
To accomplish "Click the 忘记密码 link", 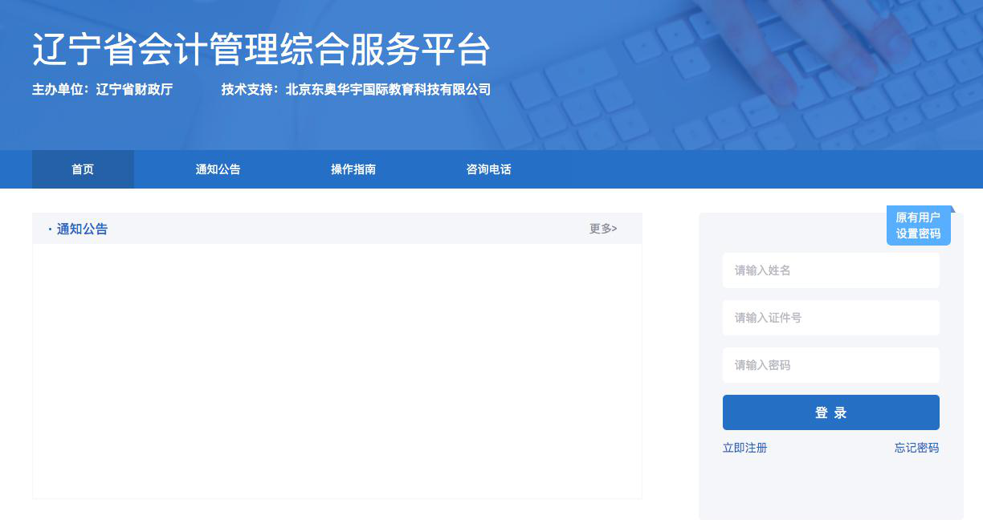I will coord(916,448).
